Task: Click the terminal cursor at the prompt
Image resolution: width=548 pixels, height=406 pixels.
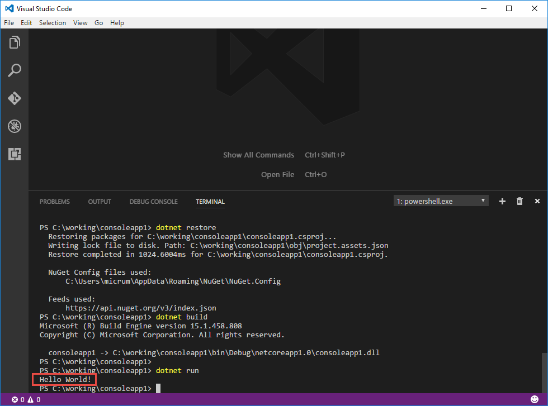Action: pyautogui.click(x=158, y=388)
